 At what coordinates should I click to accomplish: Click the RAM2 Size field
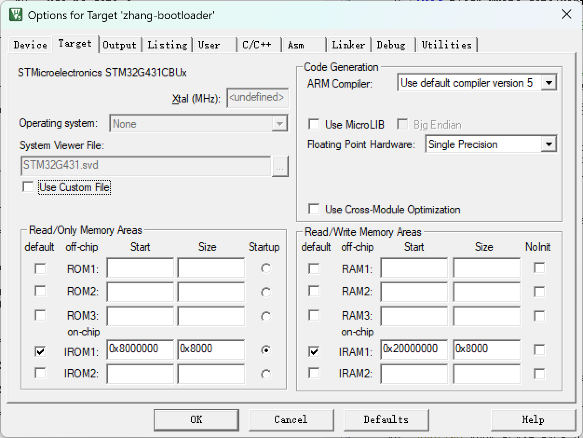tap(487, 292)
